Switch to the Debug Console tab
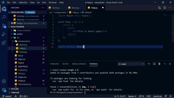174x98 pixels. 79,64
